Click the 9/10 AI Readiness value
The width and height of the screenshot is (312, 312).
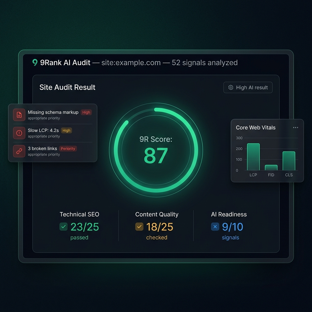click(x=232, y=227)
